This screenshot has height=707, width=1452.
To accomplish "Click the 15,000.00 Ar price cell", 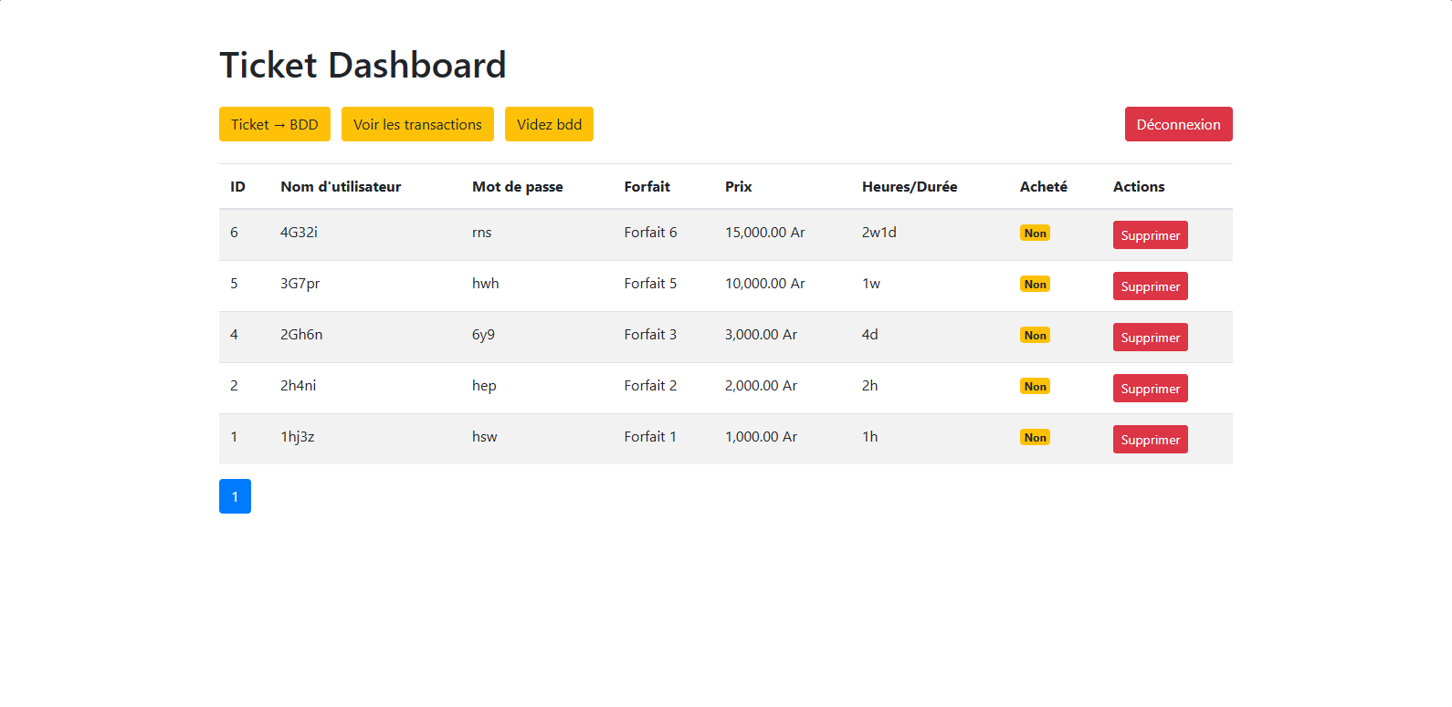I will click(x=764, y=233).
